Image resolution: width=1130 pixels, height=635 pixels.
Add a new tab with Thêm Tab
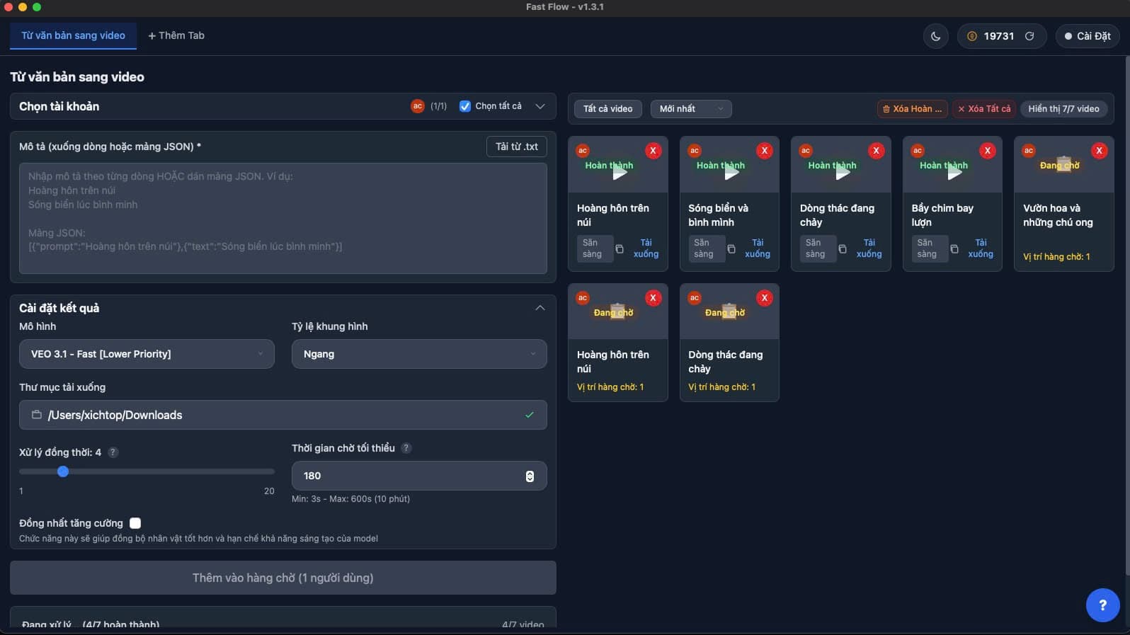pos(176,35)
